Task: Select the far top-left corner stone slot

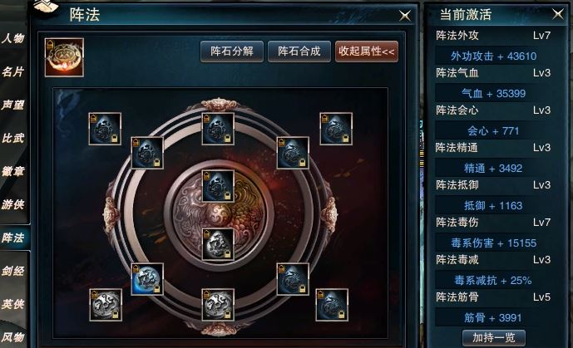Action: coord(105,129)
